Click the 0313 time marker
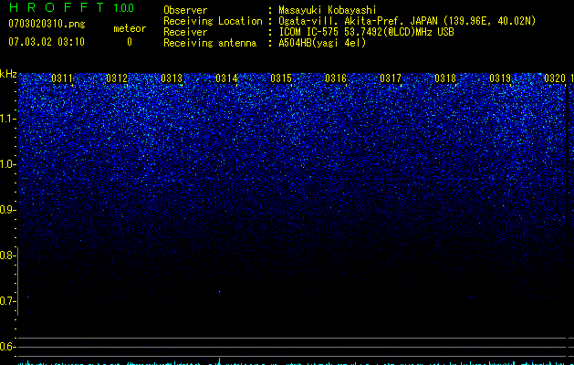The width and height of the screenshot is (574, 365). (x=172, y=78)
